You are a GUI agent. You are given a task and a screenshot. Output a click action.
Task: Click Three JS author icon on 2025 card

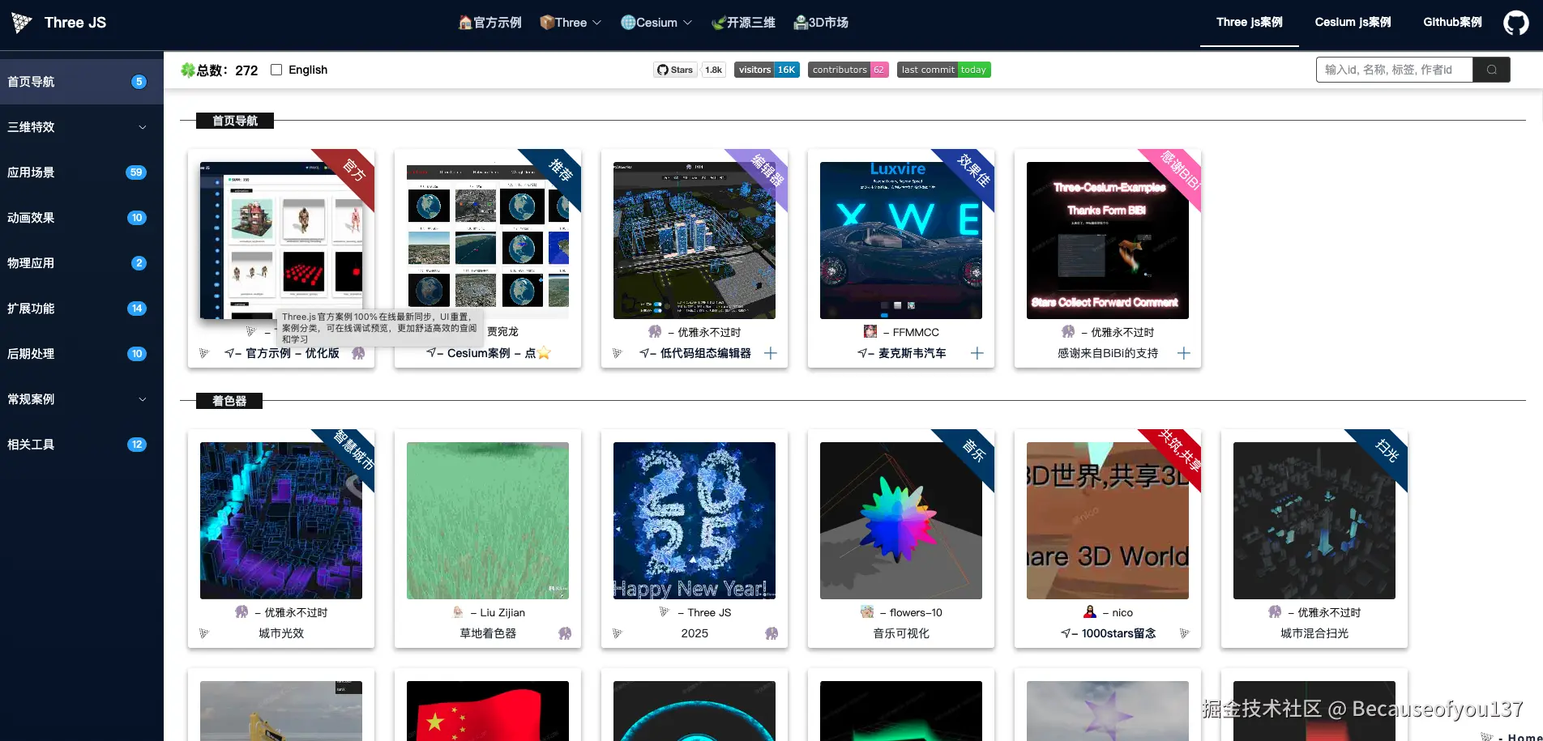[665, 611]
